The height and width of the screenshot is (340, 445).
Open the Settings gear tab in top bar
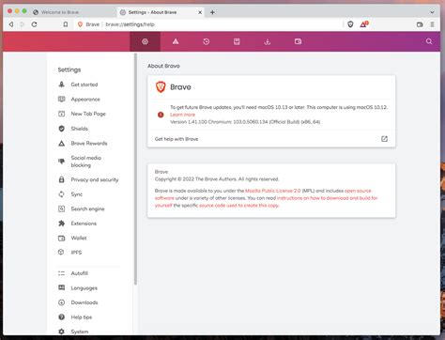145,41
